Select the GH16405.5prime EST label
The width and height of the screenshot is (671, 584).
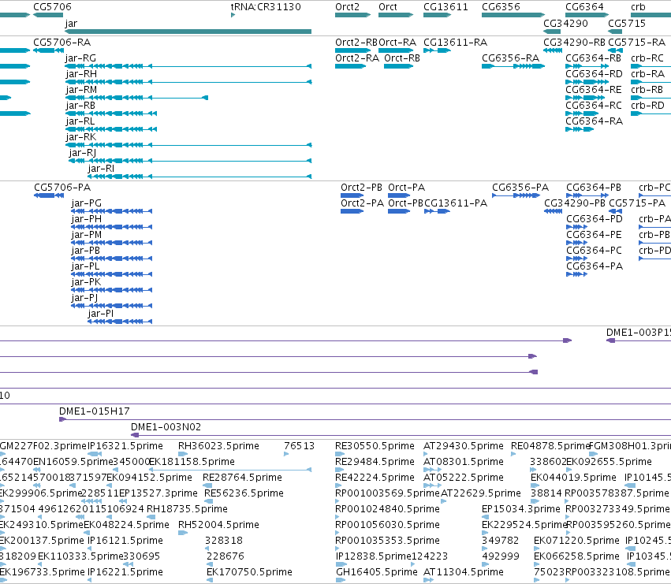click(x=377, y=572)
